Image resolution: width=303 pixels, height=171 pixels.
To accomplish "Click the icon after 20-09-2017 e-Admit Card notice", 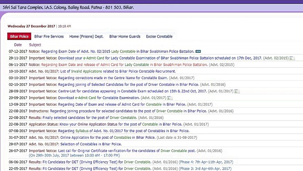I will click(x=170, y=98).
